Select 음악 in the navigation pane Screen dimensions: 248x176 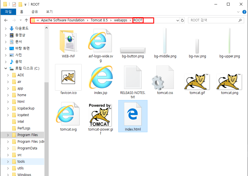point(19,62)
